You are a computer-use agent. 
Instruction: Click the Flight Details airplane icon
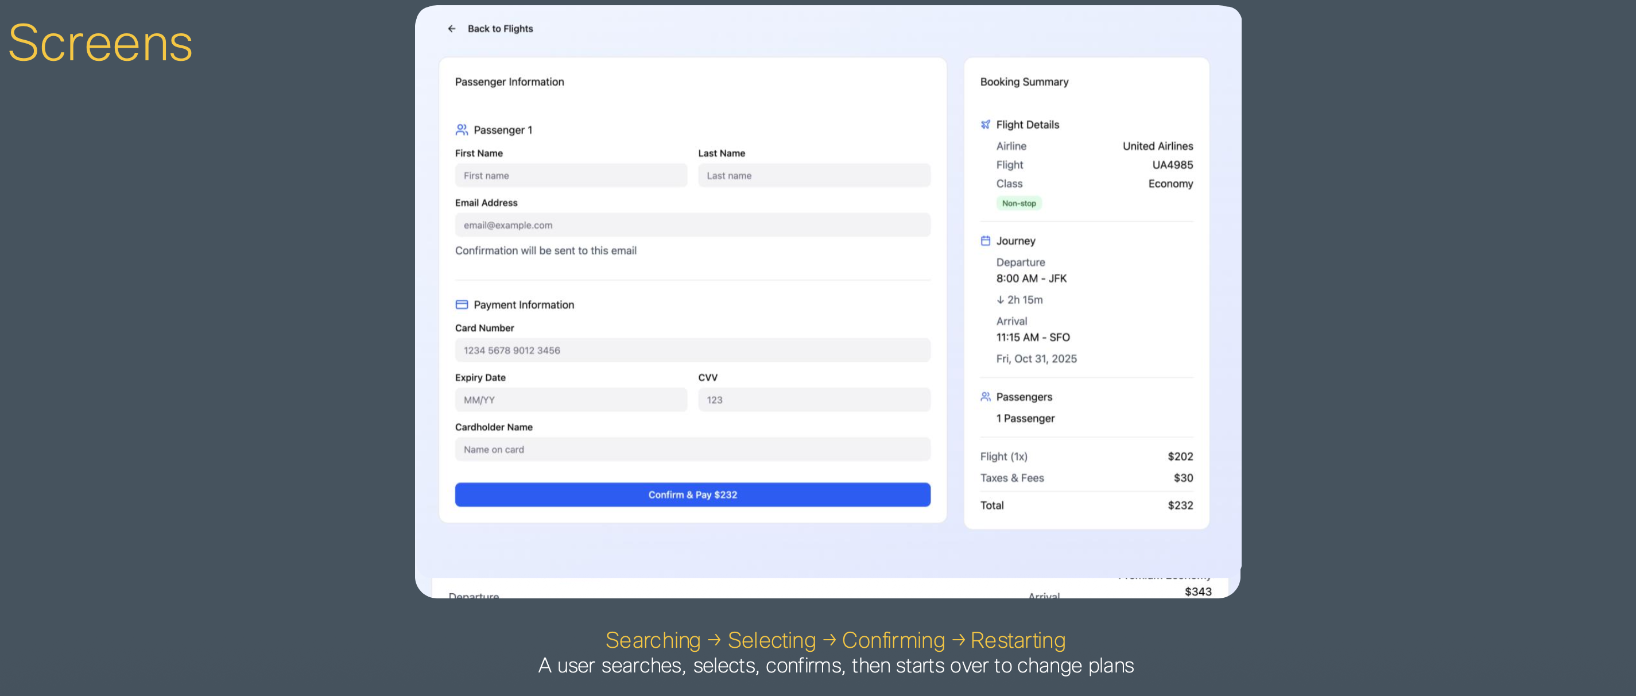pyautogui.click(x=986, y=124)
